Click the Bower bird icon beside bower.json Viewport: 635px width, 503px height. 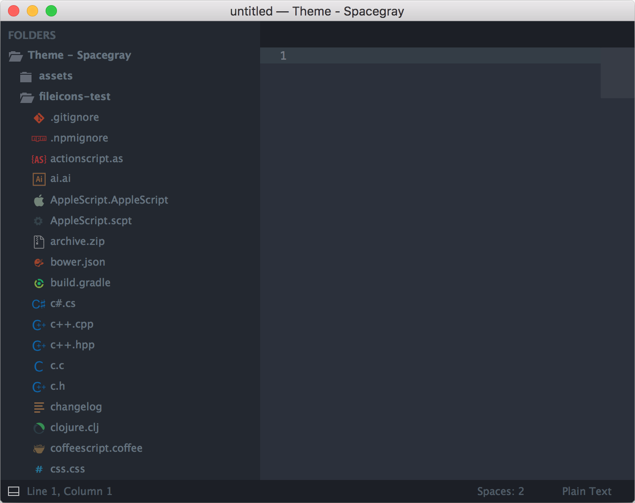[39, 263]
